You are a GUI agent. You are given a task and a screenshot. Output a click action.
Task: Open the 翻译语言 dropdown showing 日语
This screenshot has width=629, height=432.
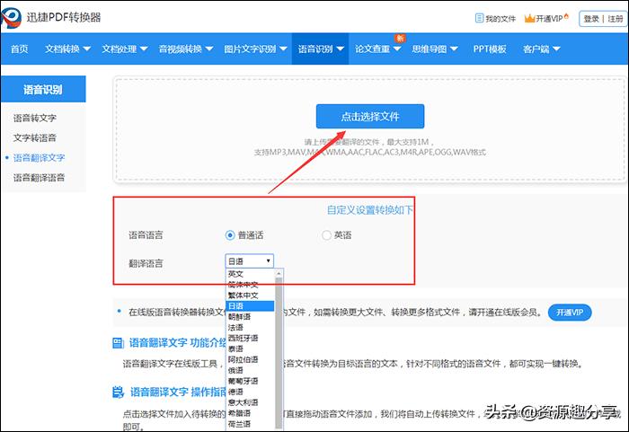coord(250,261)
